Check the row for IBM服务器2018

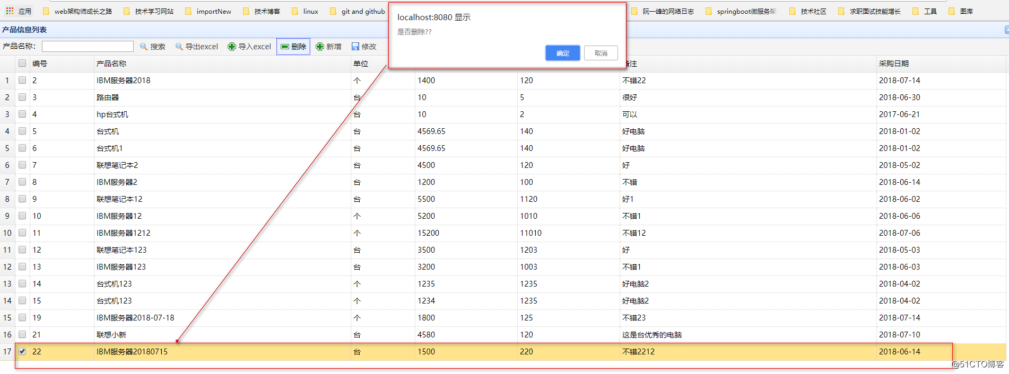(22, 81)
